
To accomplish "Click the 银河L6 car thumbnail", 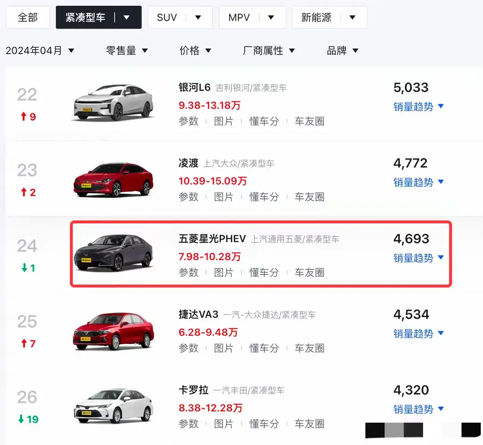I will click(114, 102).
